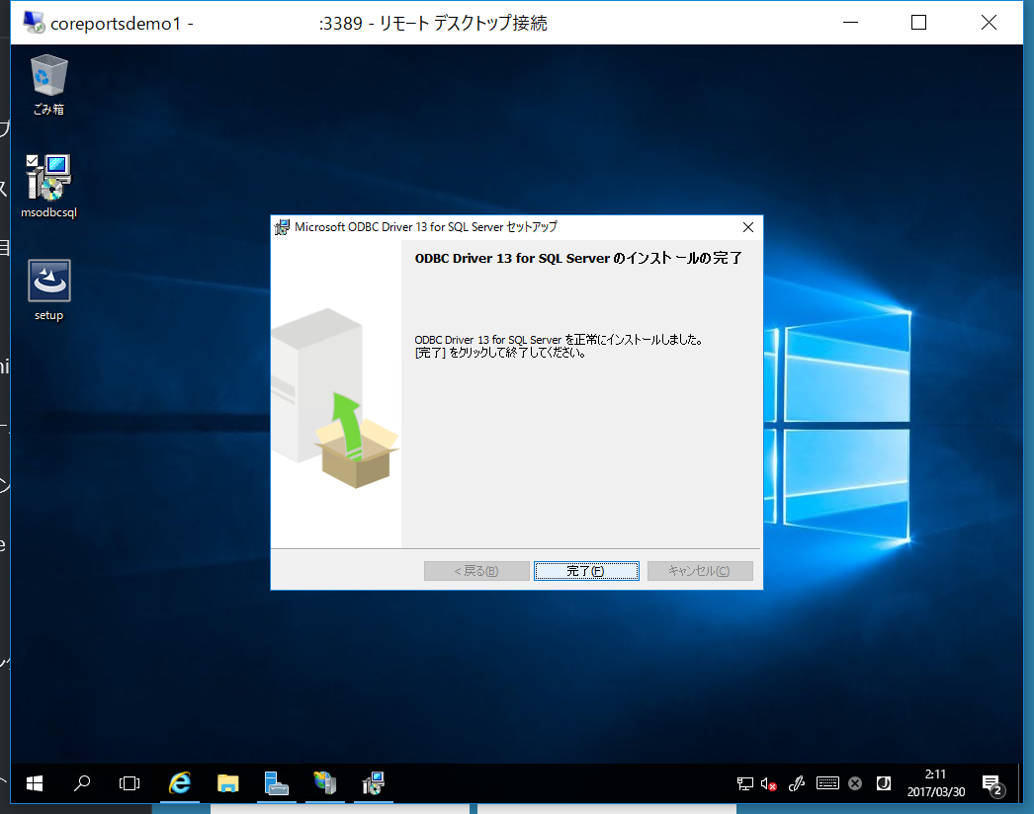Open the Windows Start menu
Screen dimensions: 1034x814
pyautogui.click(x=35, y=783)
